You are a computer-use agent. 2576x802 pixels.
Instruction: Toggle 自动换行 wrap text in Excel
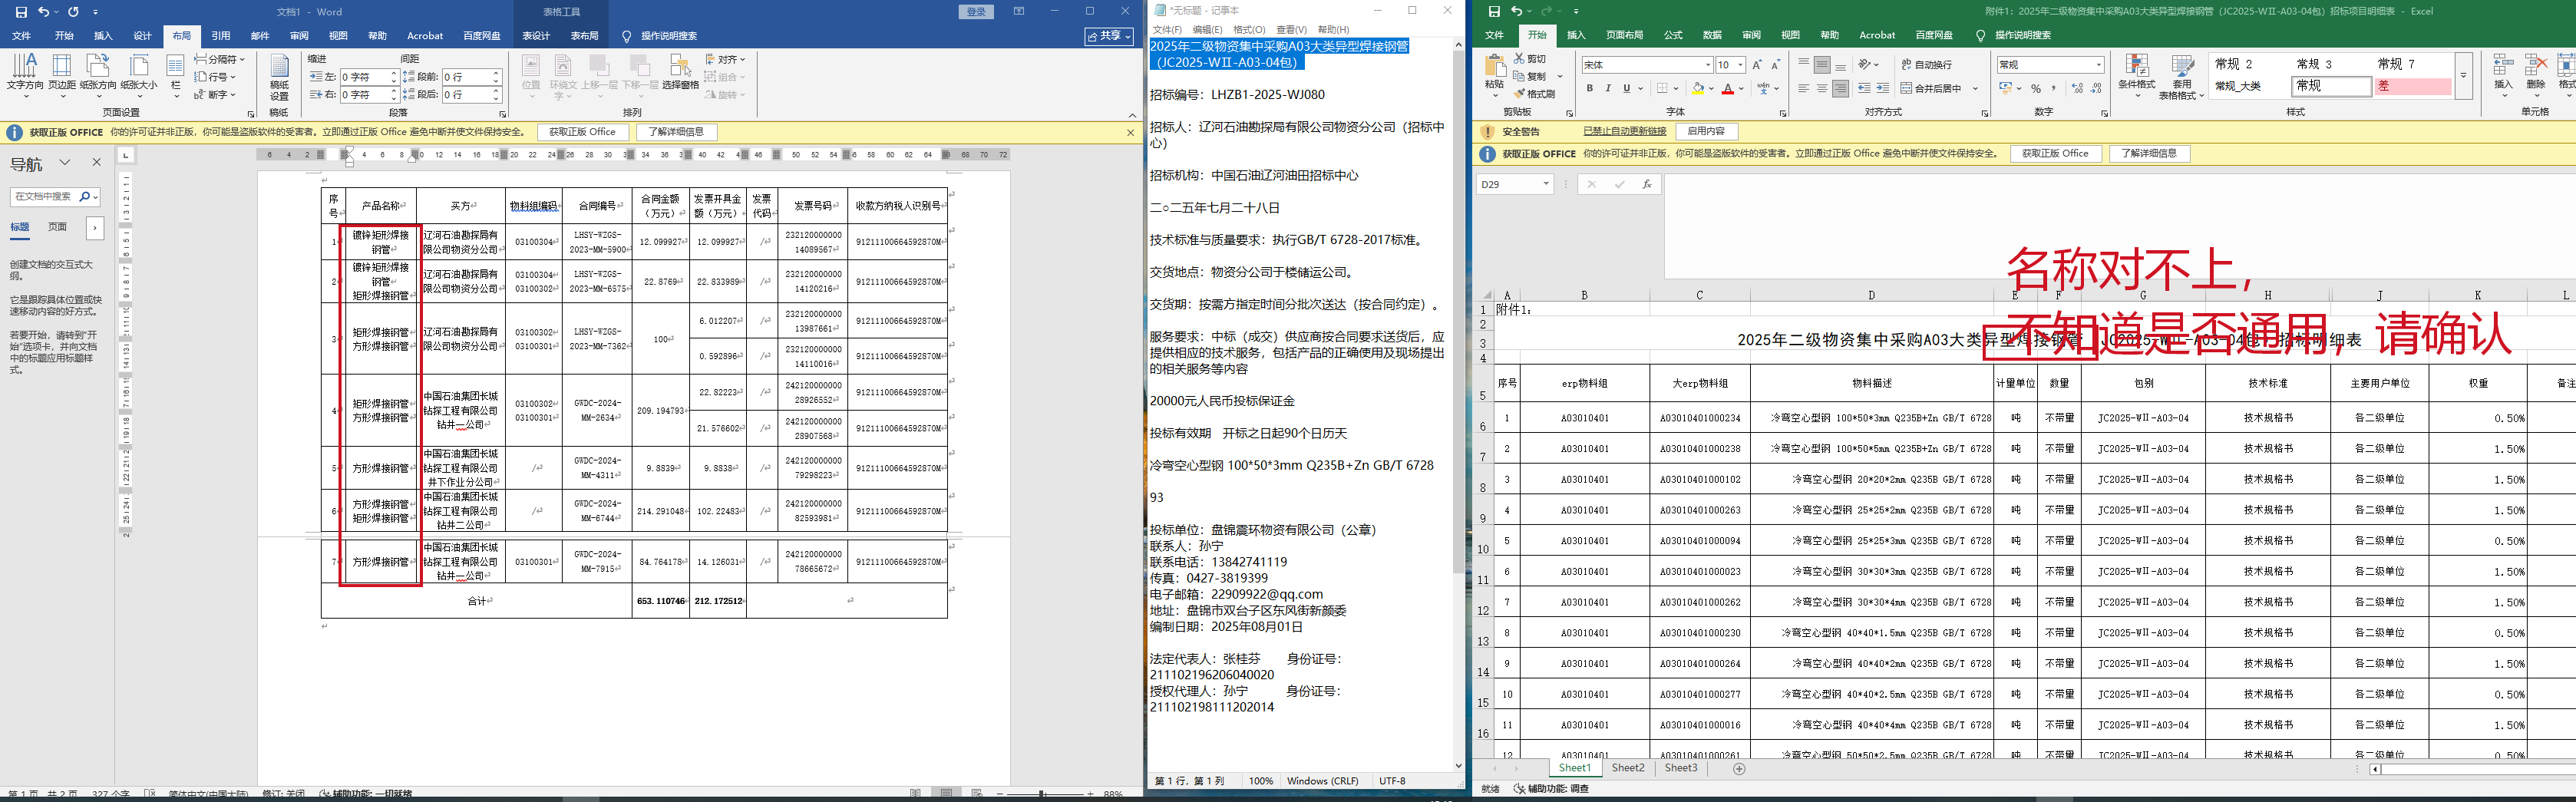[x=1927, y=65]
